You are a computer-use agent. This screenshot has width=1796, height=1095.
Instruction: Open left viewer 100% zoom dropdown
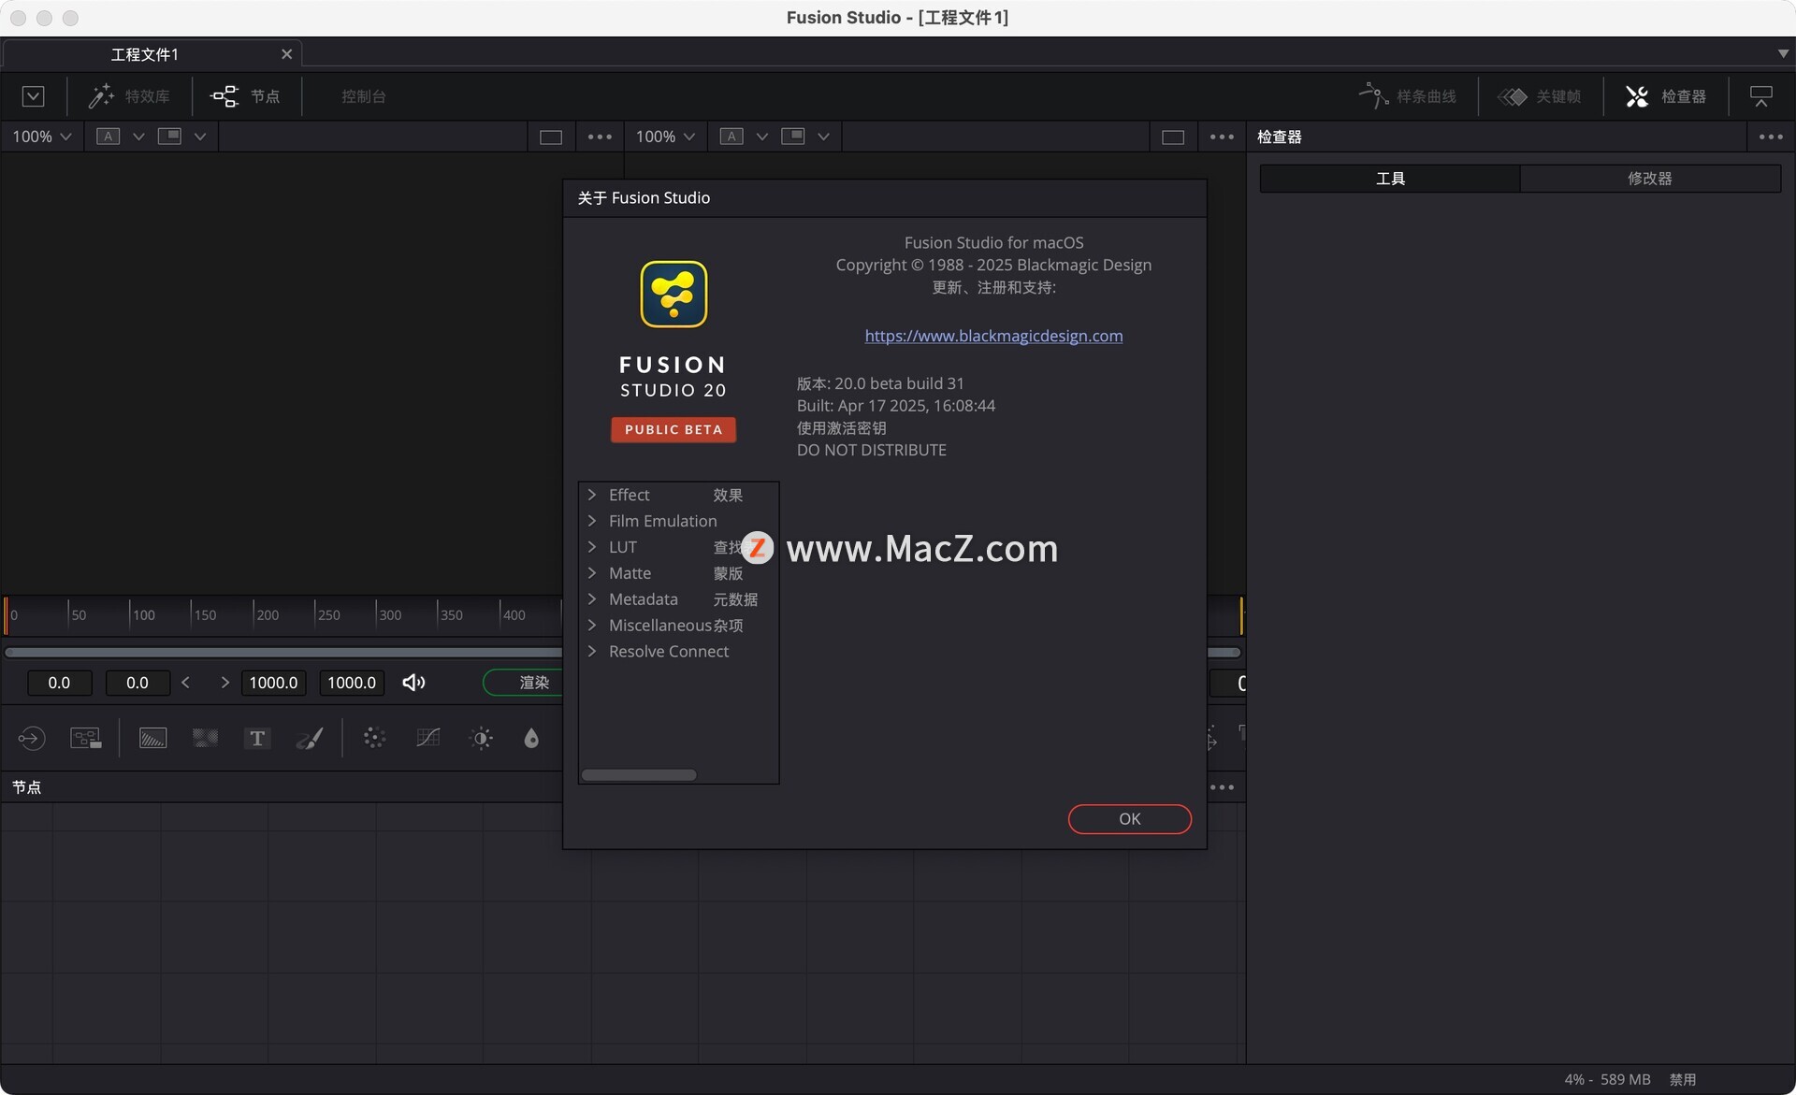41,137
